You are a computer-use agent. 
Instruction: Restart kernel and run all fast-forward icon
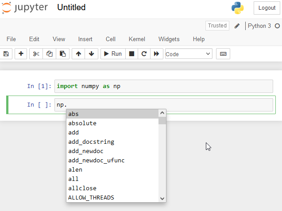click(156, 54)
